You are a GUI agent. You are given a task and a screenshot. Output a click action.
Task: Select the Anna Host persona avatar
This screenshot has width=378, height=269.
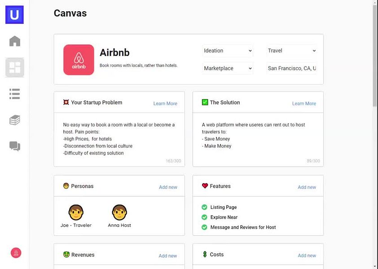point(119,213)
